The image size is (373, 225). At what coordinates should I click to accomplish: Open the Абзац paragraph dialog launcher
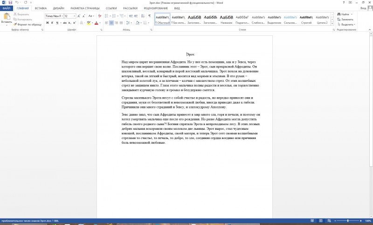click(151, 30)
